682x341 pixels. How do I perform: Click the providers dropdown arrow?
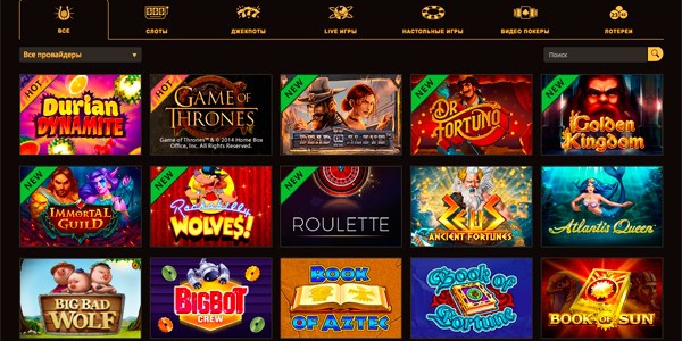(135, 55)
